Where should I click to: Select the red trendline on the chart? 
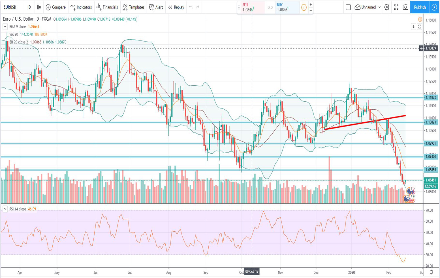point(365,122)
